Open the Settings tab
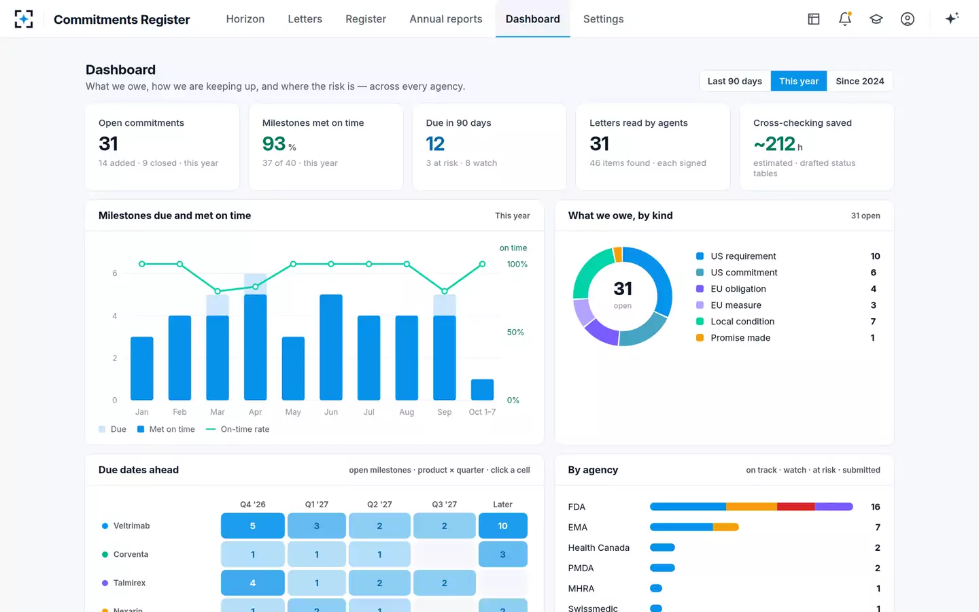 click(604, 19)
